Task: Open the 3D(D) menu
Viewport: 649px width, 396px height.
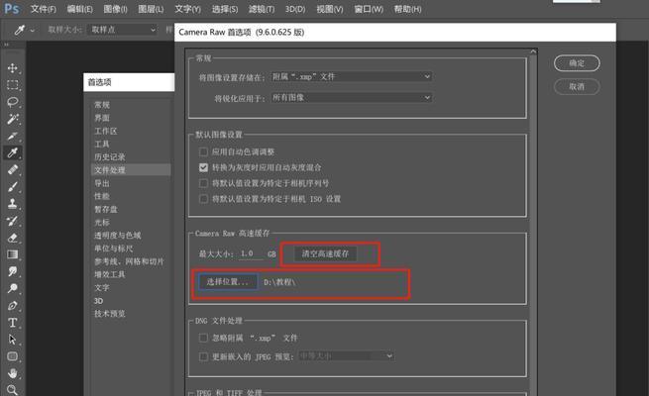Action: tap(295, 9)
